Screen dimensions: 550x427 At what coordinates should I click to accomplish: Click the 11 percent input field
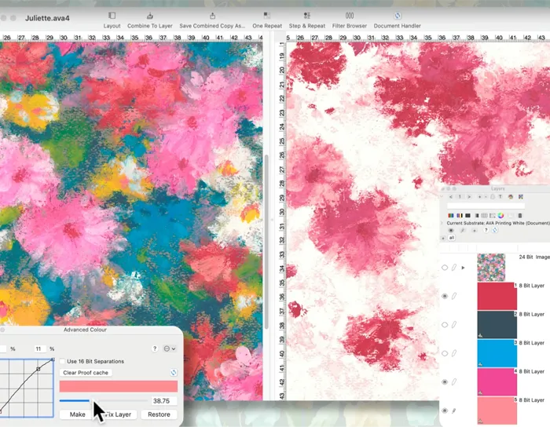(x=38, y=349)
